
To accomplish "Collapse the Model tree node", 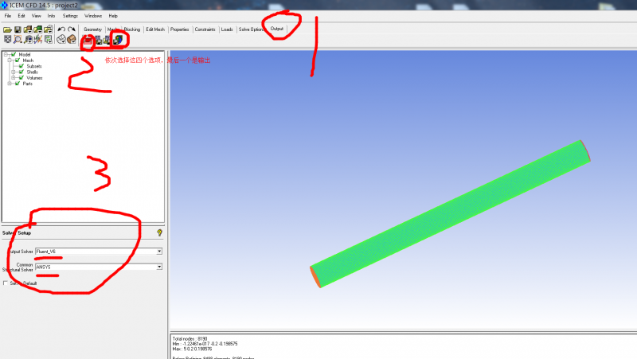I will pos(6,54).
